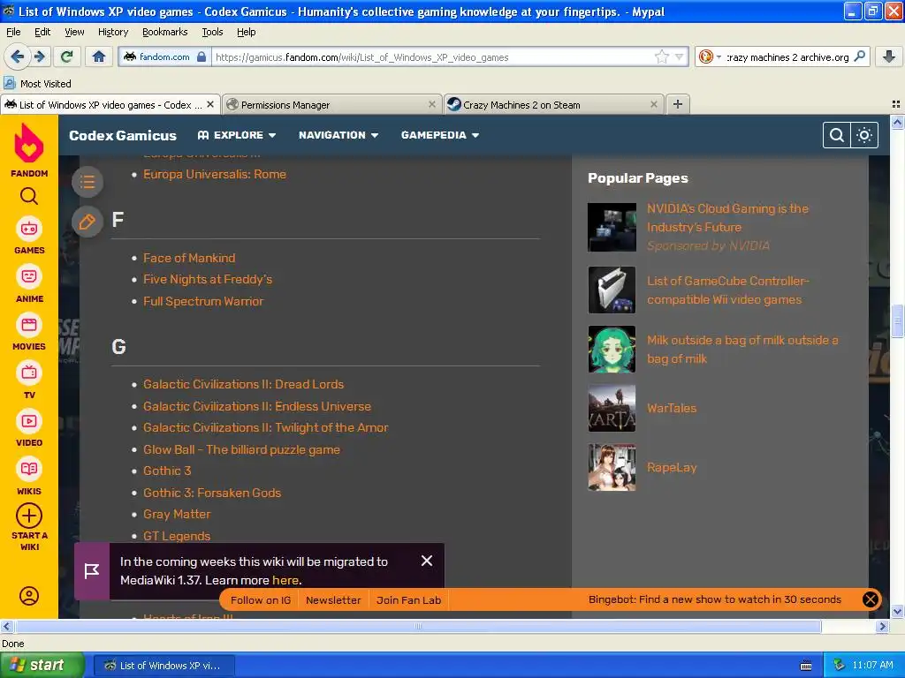Open the Gothic 3: Forsaken Gods link
The width and height of the screenshot is (905, 678).
click(212, 493)
